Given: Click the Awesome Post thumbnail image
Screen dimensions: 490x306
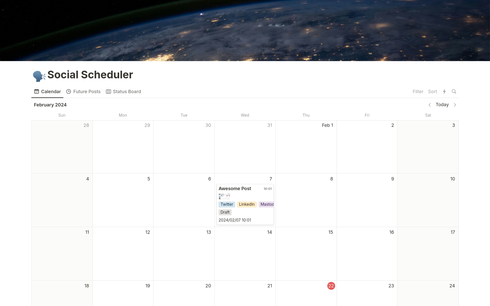Looking at the screenshot, I should 225,196.
